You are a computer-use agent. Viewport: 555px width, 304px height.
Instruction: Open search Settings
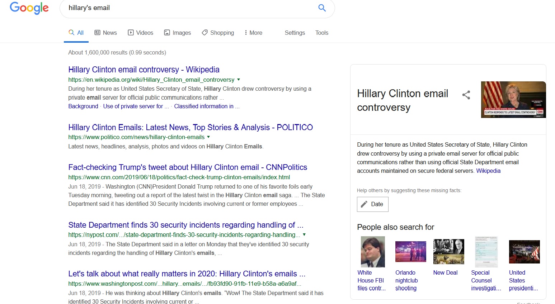point(295,33)
